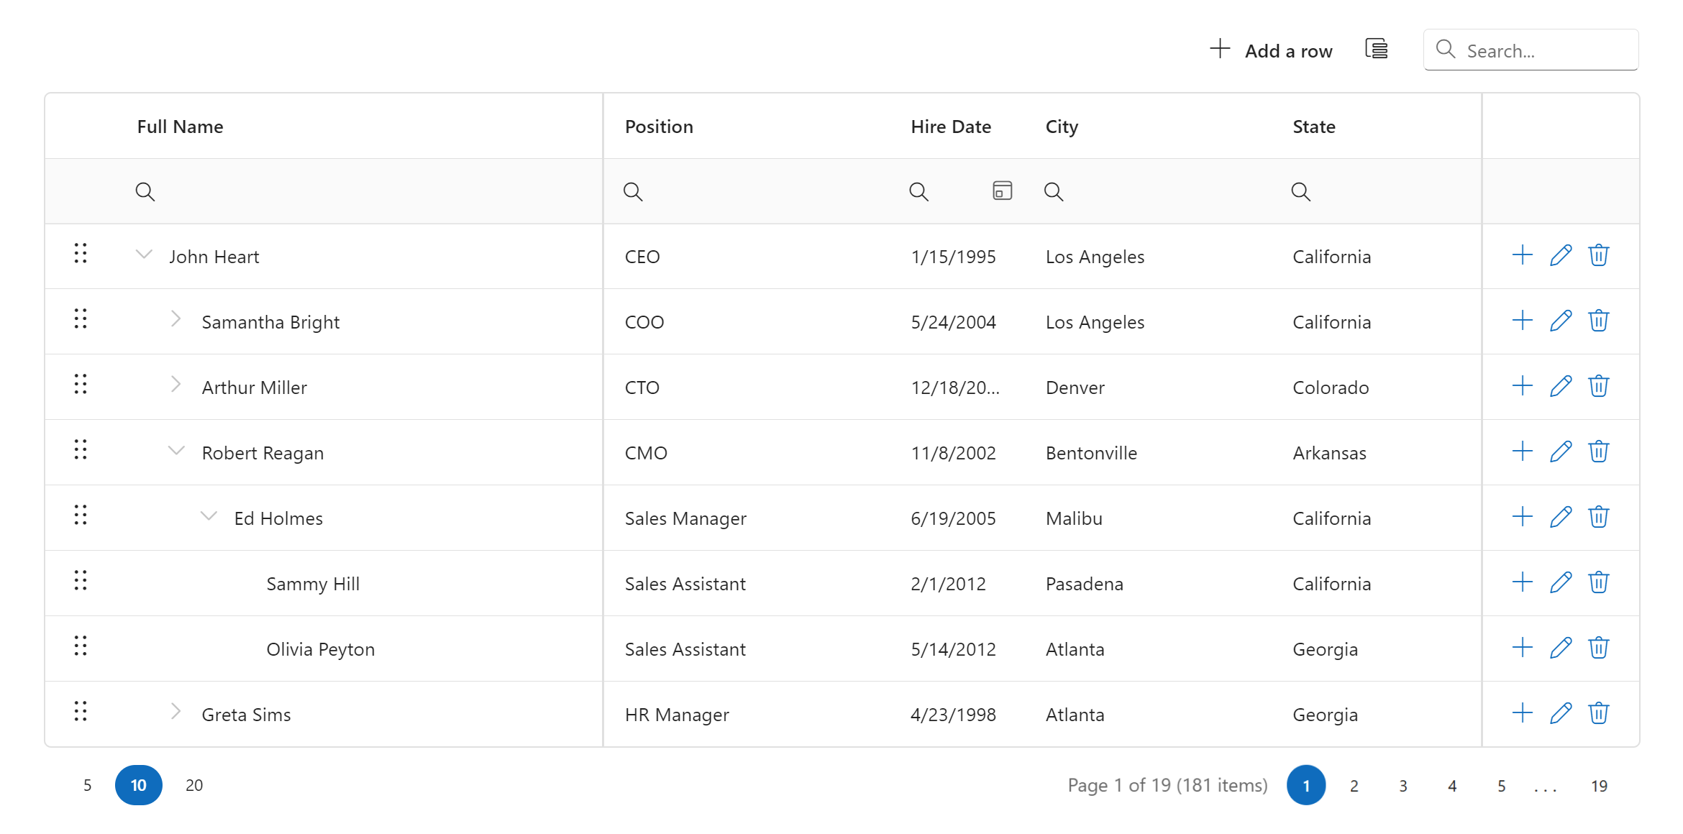Viewport: 1683px width, 834px height.
Task: Collapse the John Heart tree node
Action: [x=145, y=255]
